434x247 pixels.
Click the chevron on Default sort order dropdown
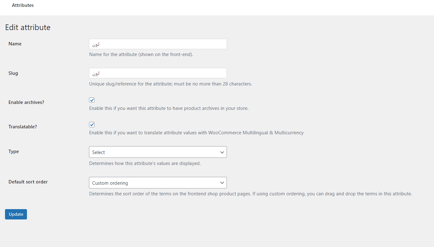pos(222,183)
